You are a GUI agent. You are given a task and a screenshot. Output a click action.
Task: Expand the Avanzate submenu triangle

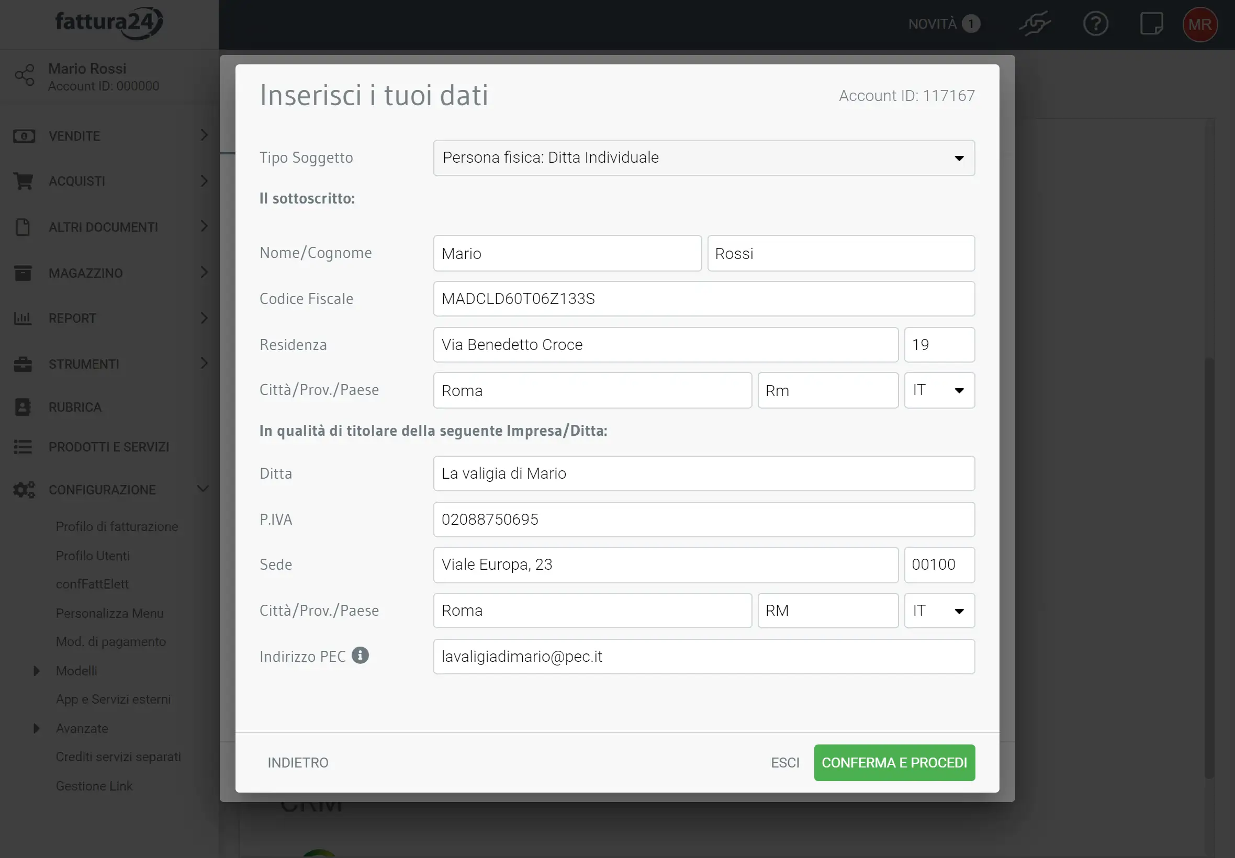[x=36, y=728]
